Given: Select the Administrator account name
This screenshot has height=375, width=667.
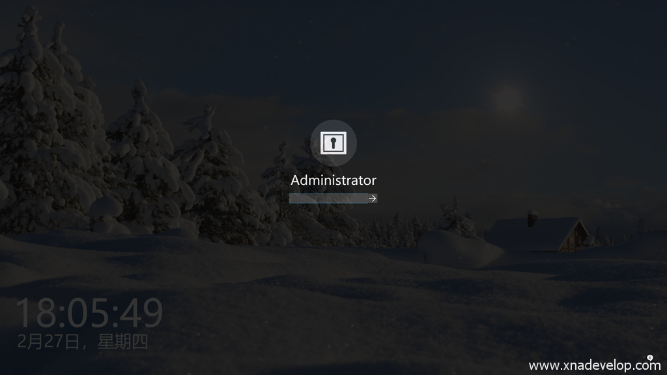Looking at the screenshot, I should click(333, 180).
